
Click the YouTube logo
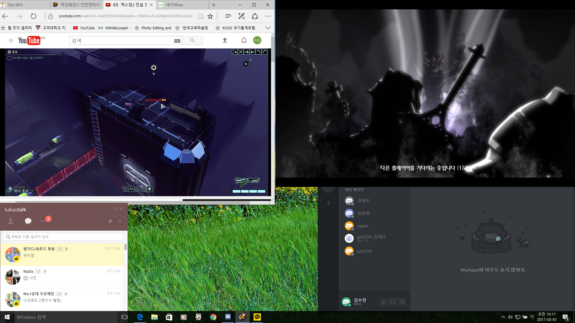pos(29,40)
